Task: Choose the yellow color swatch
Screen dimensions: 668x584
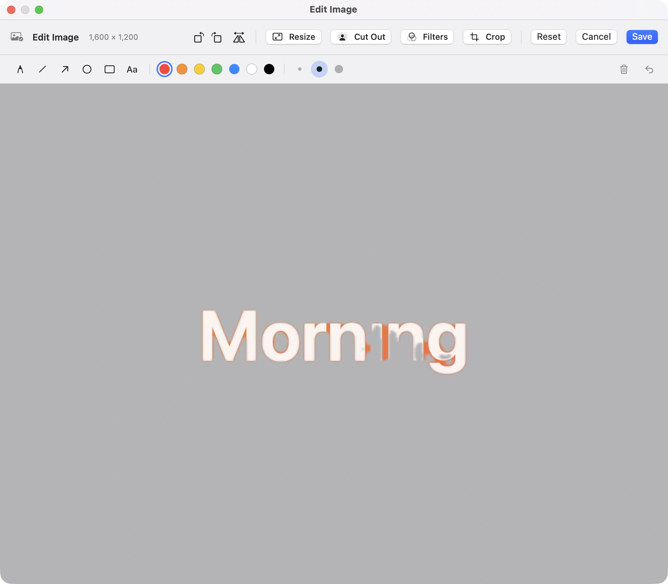Action: tap(199, 69)
